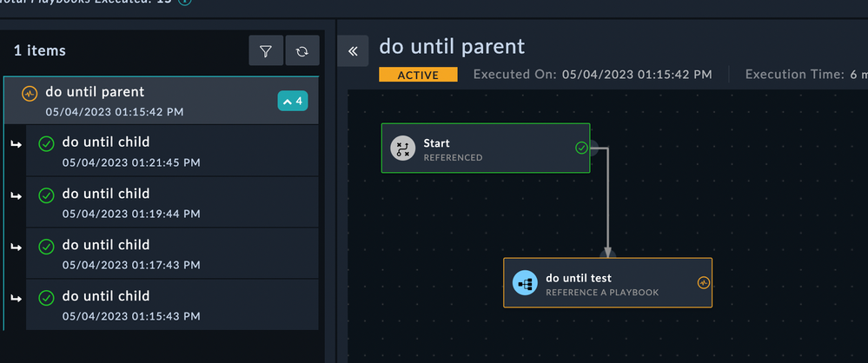Click the do until parent title heading
Viewport: 868px width, 363px height.
point(452,46)
